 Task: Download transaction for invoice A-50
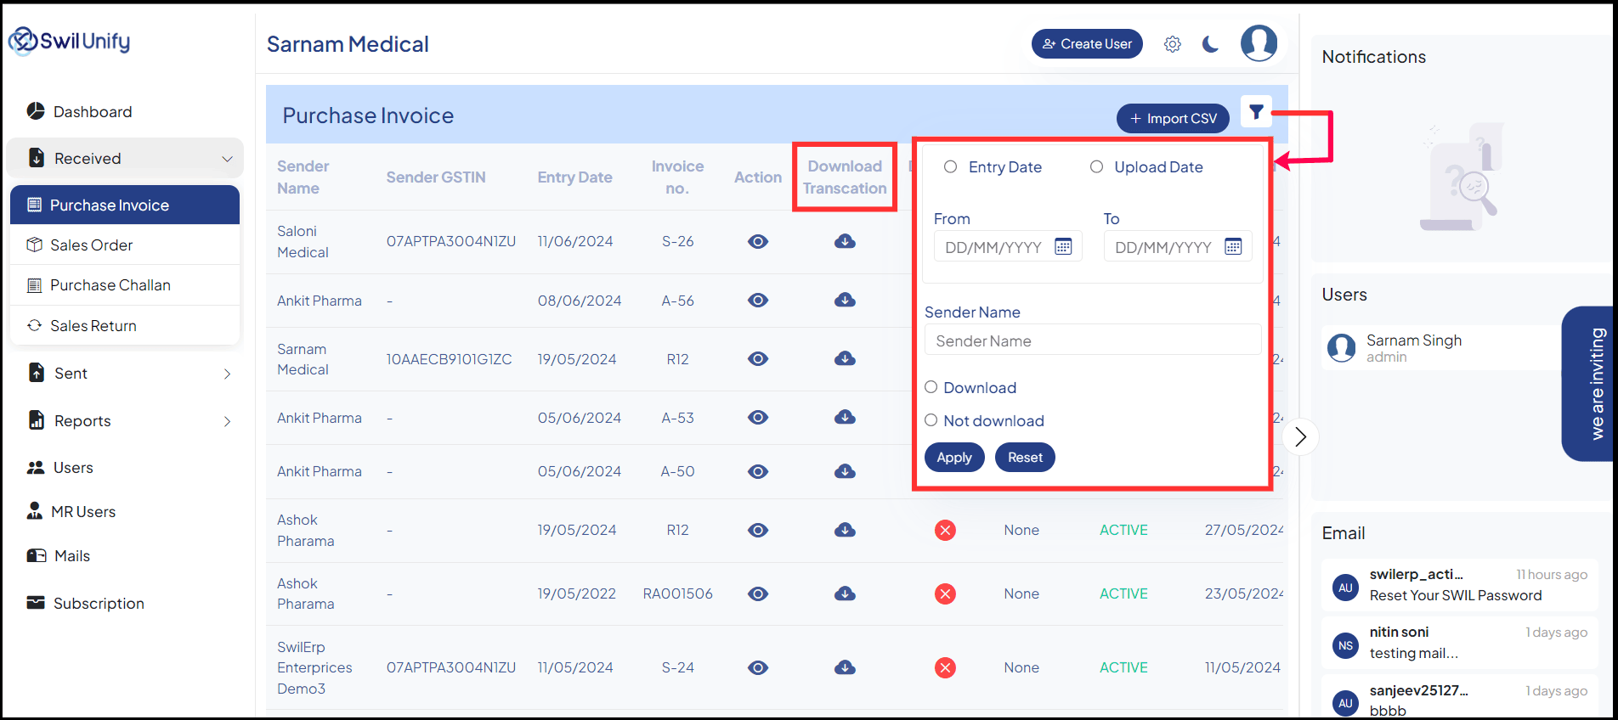click(845, 470)
